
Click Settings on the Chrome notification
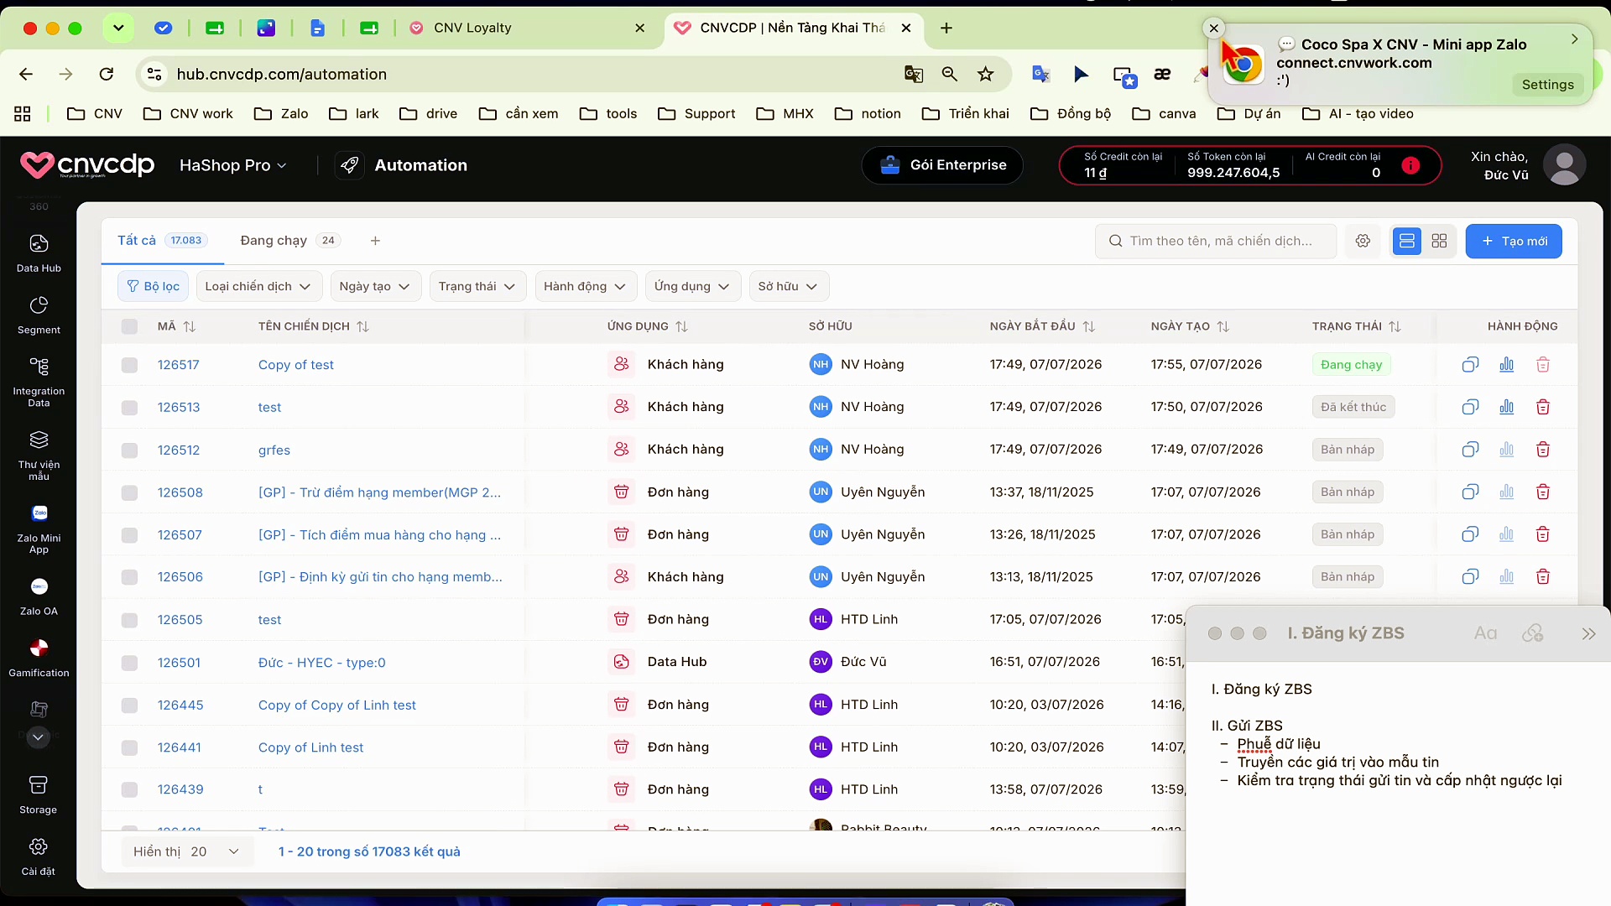[1547, 85]
